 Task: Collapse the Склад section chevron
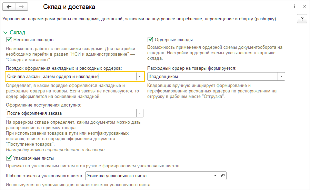5,33
